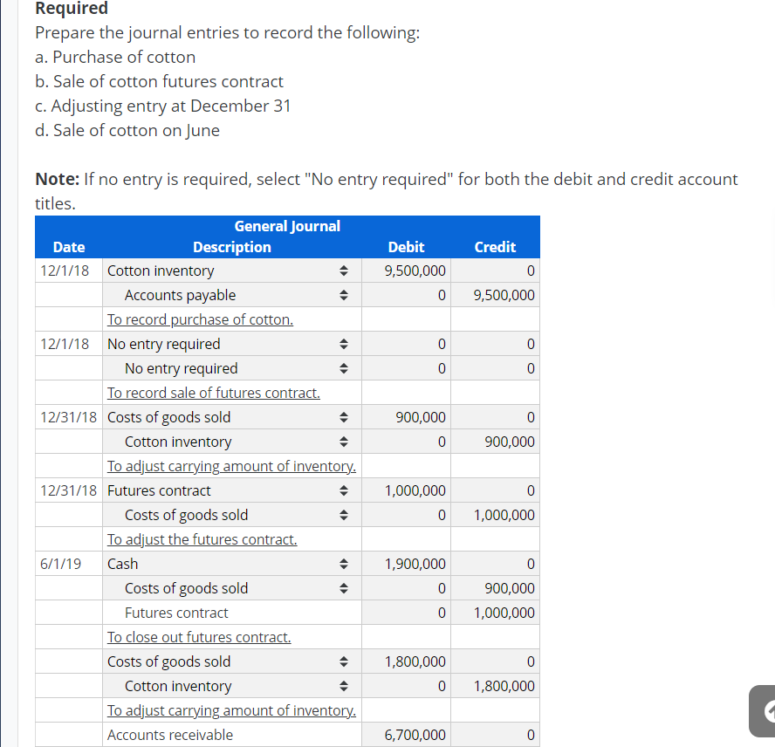Click the 6,700,000 Accounts receivable debit field
775x747 pixels.
click(407, 735)
